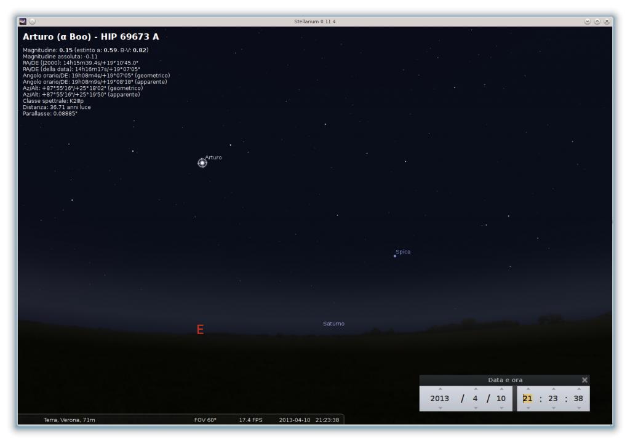Click the round button beside the app icon
Viewport: 630px width, 443px height.
pos(33,22)
